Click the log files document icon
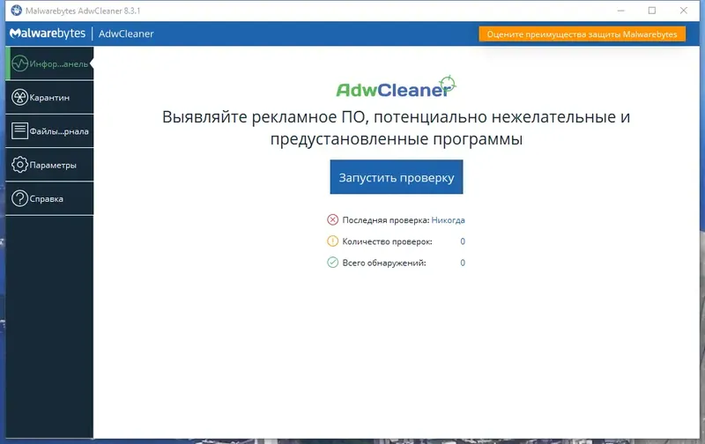The height and width of the screenshot is (444, 705). tap(19, 130)
